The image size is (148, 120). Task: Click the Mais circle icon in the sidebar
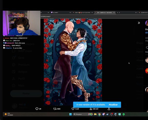click(14, 86)
